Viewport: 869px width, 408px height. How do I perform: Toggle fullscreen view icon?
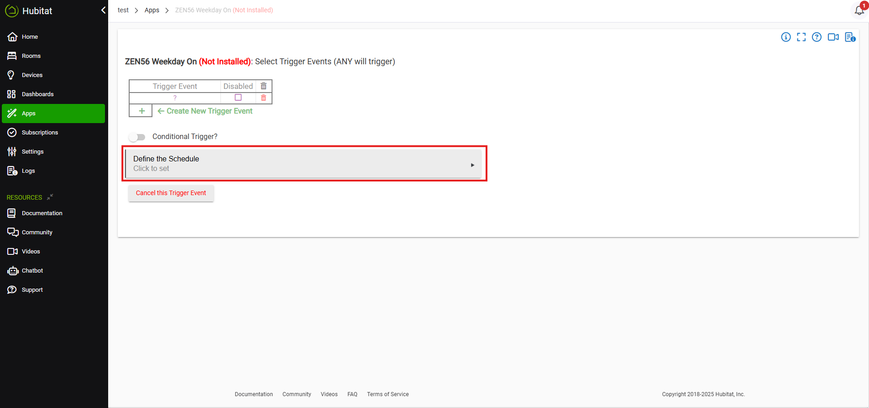[801, 37]
